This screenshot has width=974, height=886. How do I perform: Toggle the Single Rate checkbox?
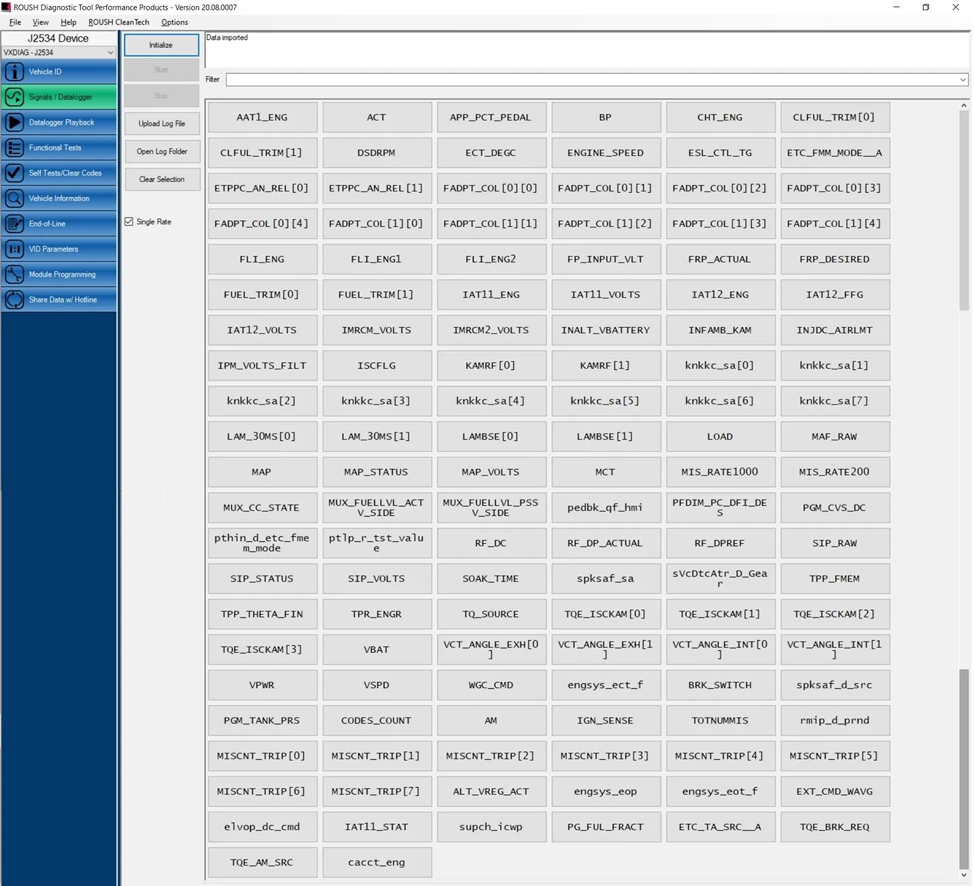129,221
